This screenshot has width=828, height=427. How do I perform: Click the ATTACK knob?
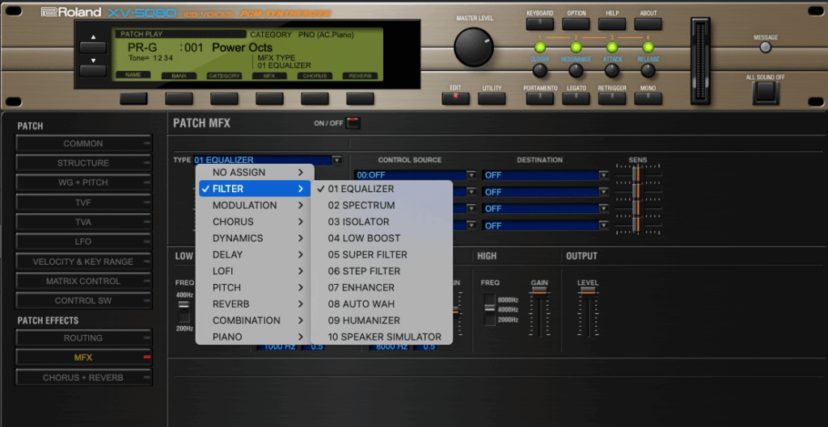[x=612, y=70]
